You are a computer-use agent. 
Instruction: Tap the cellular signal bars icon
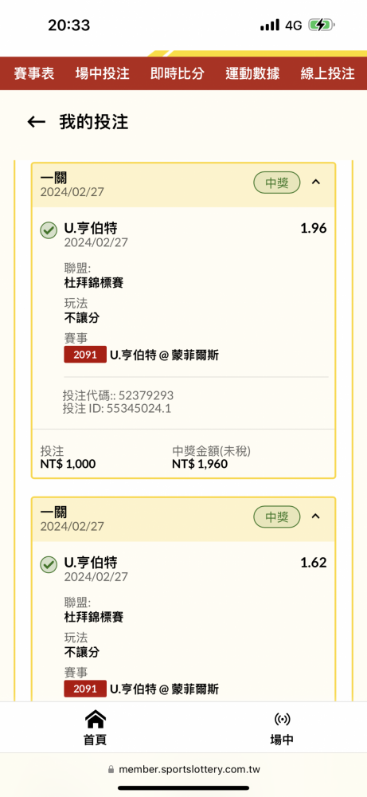coord(270,25)
